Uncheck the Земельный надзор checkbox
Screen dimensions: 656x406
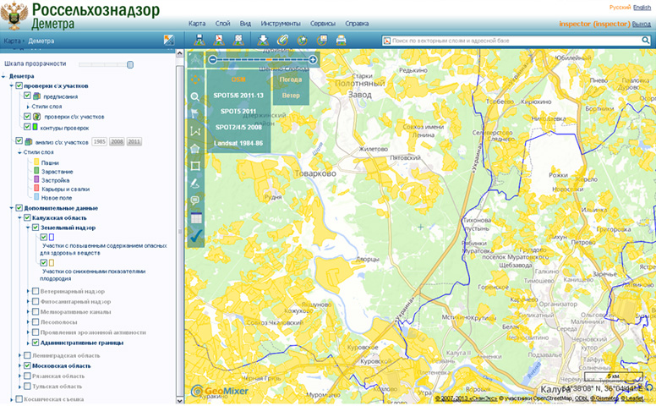point(36,228)
